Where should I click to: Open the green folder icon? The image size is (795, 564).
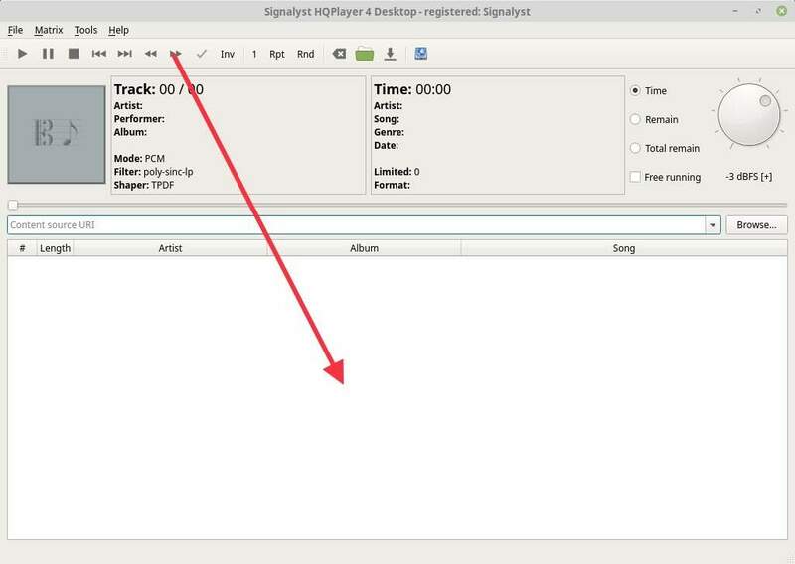[365, 54]
